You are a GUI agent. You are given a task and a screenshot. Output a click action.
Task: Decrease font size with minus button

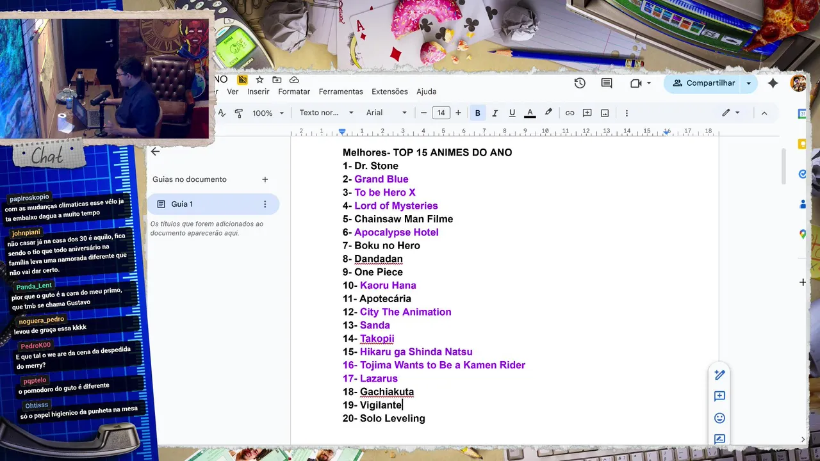(423, 113)
